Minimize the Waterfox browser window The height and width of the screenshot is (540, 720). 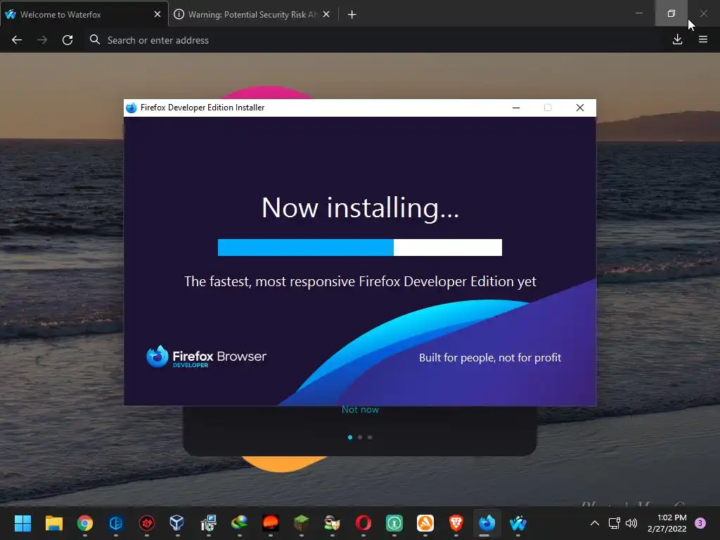[638, 13]
